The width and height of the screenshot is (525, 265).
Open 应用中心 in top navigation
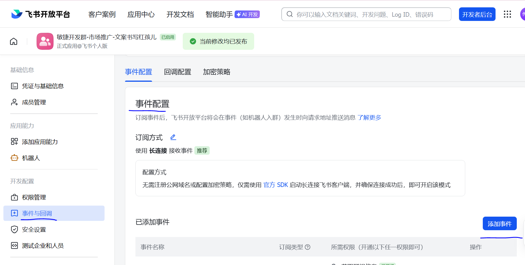coord(141,14)
